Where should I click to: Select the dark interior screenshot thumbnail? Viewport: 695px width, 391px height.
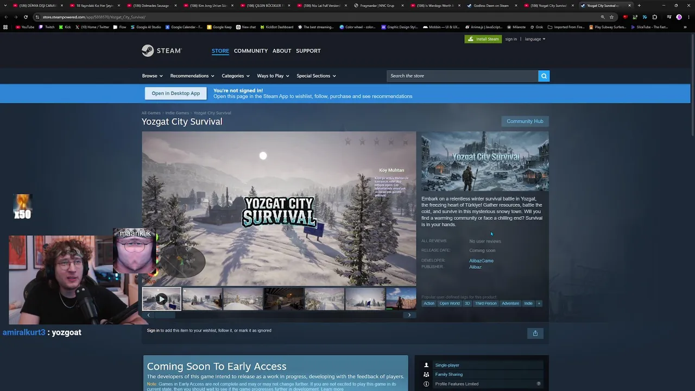point(284,299)
